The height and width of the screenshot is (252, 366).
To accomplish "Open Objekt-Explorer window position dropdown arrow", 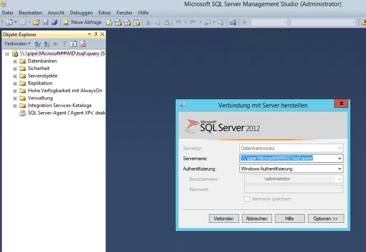I will [89, 34].
